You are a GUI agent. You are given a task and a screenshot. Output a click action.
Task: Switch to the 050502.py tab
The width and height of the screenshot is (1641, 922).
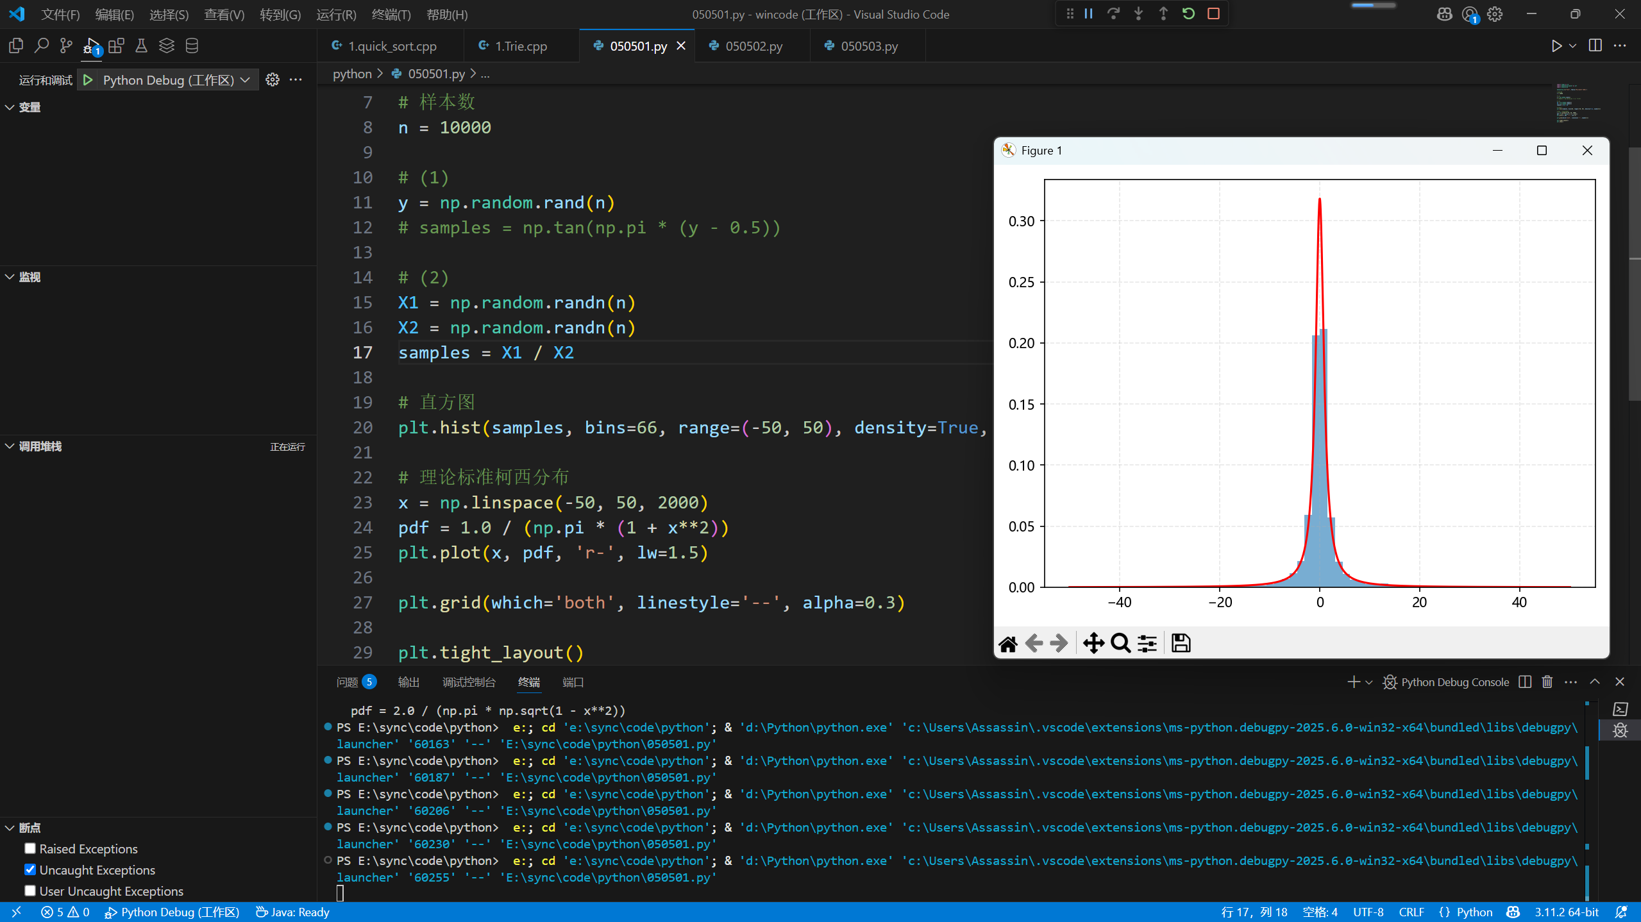tap(753, 46)
